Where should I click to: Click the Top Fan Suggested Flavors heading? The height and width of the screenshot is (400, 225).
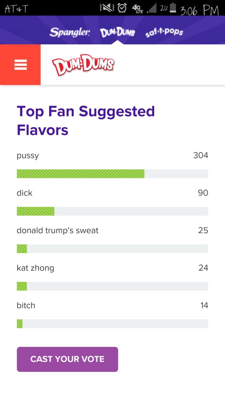point(86,120)
